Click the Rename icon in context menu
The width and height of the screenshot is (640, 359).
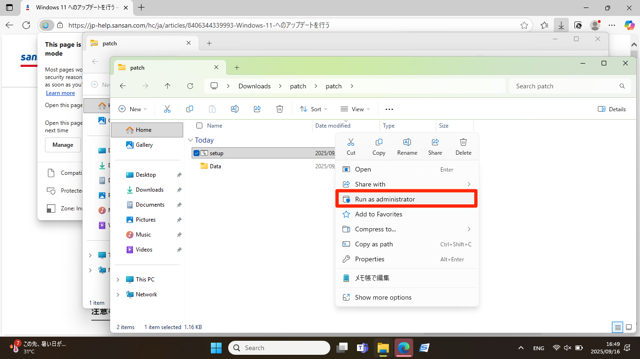[407, 143]
